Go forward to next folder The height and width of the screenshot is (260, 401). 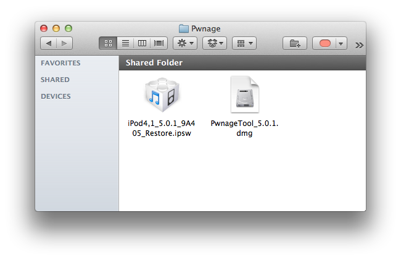(64, 43)
